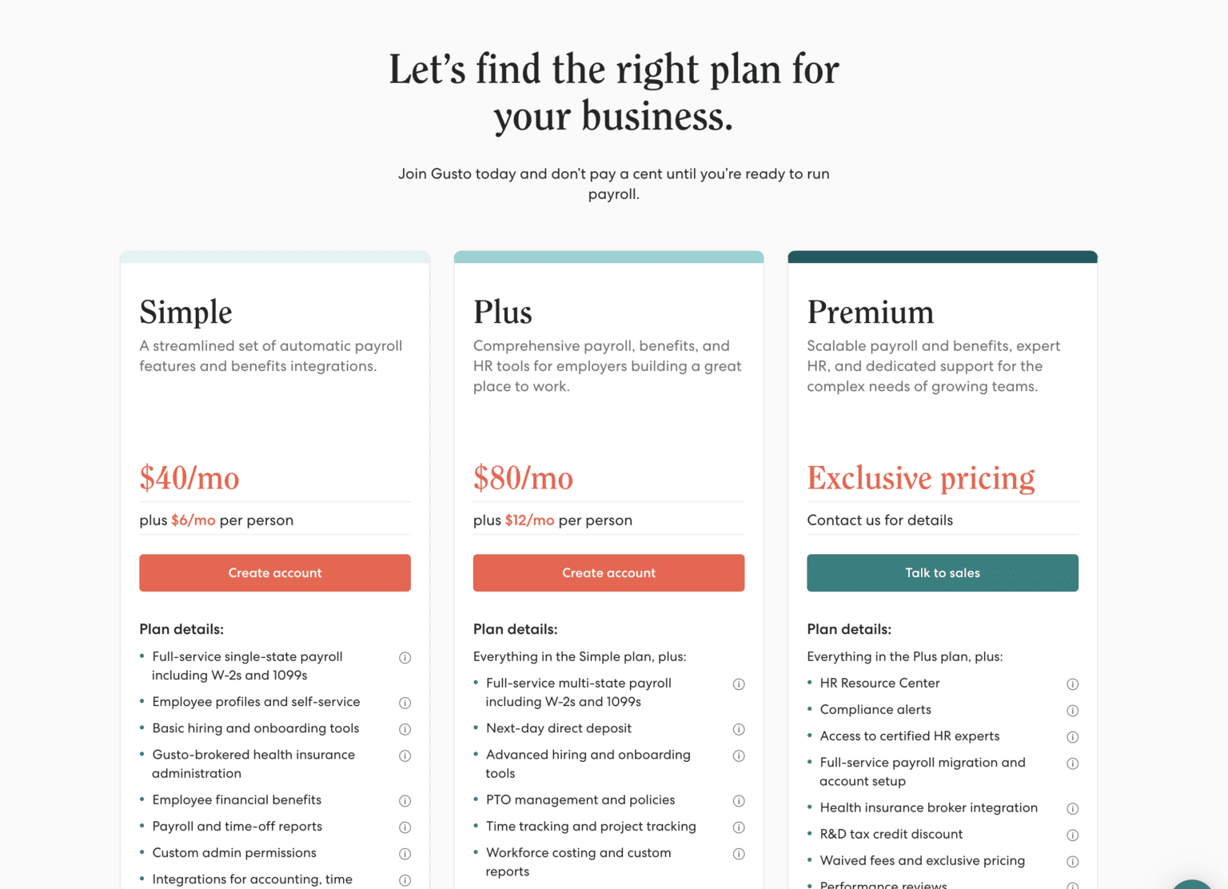Click info icon for Employee profiles and self-service
This screenshot has width=1228, height=889.
[405, 703]
